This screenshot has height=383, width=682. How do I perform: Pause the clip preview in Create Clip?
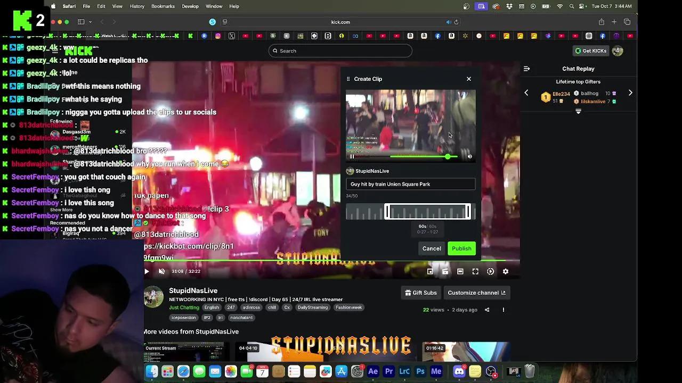[352, 156]
